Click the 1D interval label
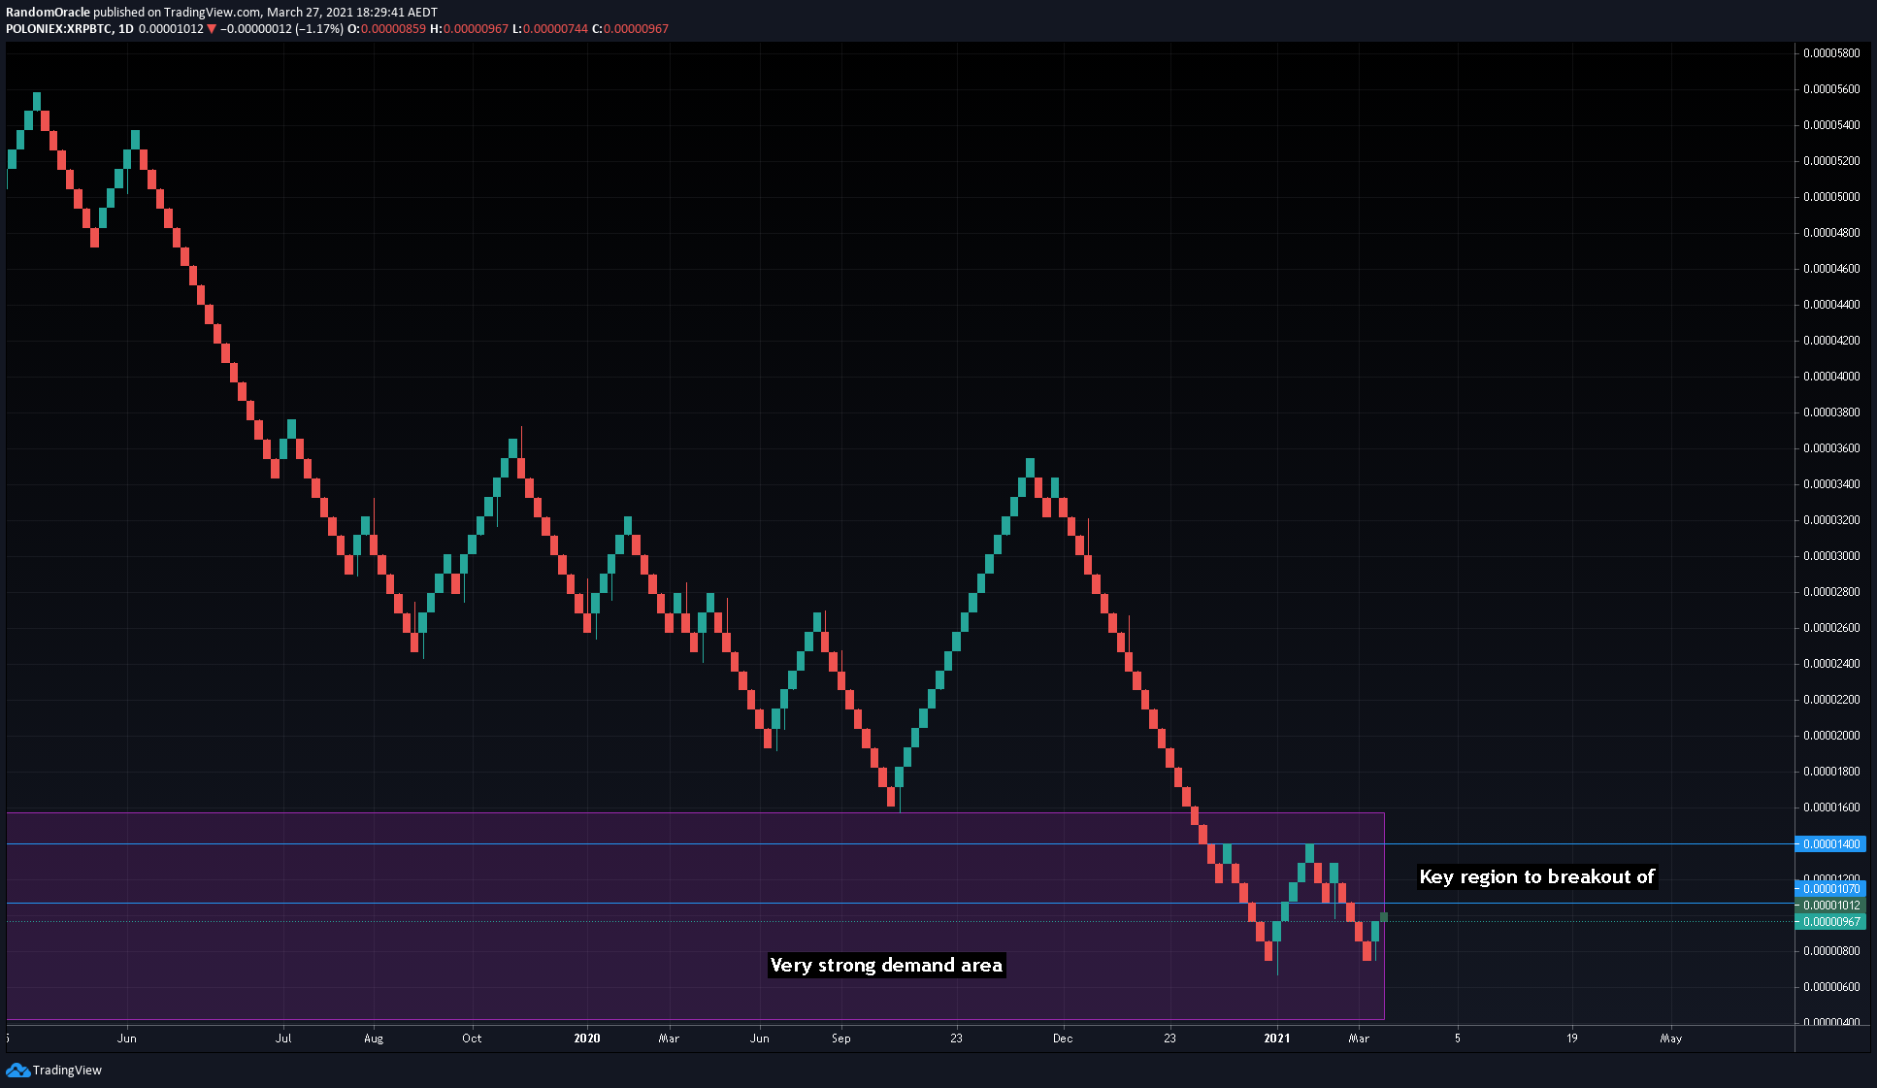The width and height of the screenshot is (1877, 1088). [x=126, y=29]
